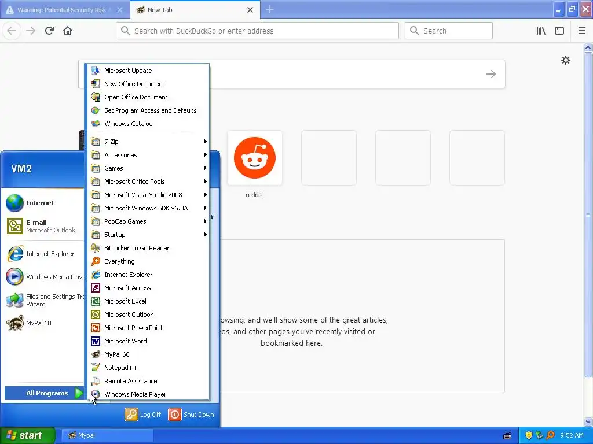Open the browser hamburger menu
The height and width of the screenshot is (444, 593).
coord(581,31)
